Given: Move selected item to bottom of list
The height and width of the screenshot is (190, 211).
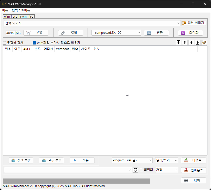Looking at the screenshot, I should click(x=198, y=43).
